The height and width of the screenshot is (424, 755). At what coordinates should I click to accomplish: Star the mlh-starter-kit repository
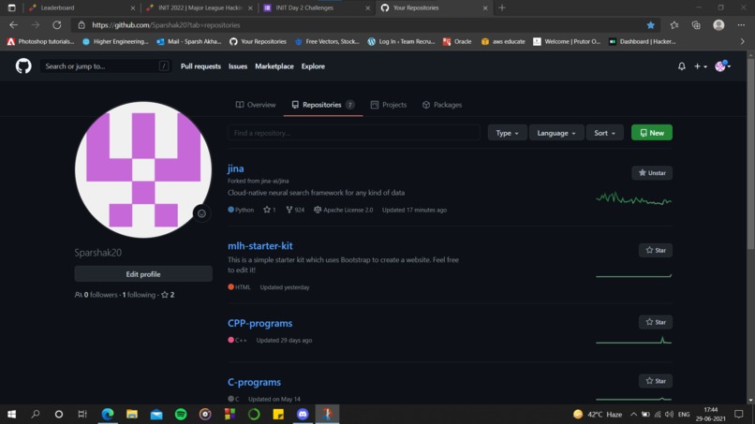tap(656, 250)
